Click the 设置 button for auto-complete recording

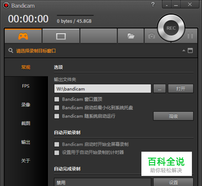pos(173,182)
